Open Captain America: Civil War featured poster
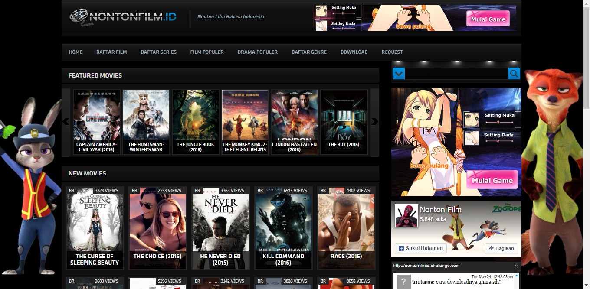 pyautogui.click(x=97, y=122)
